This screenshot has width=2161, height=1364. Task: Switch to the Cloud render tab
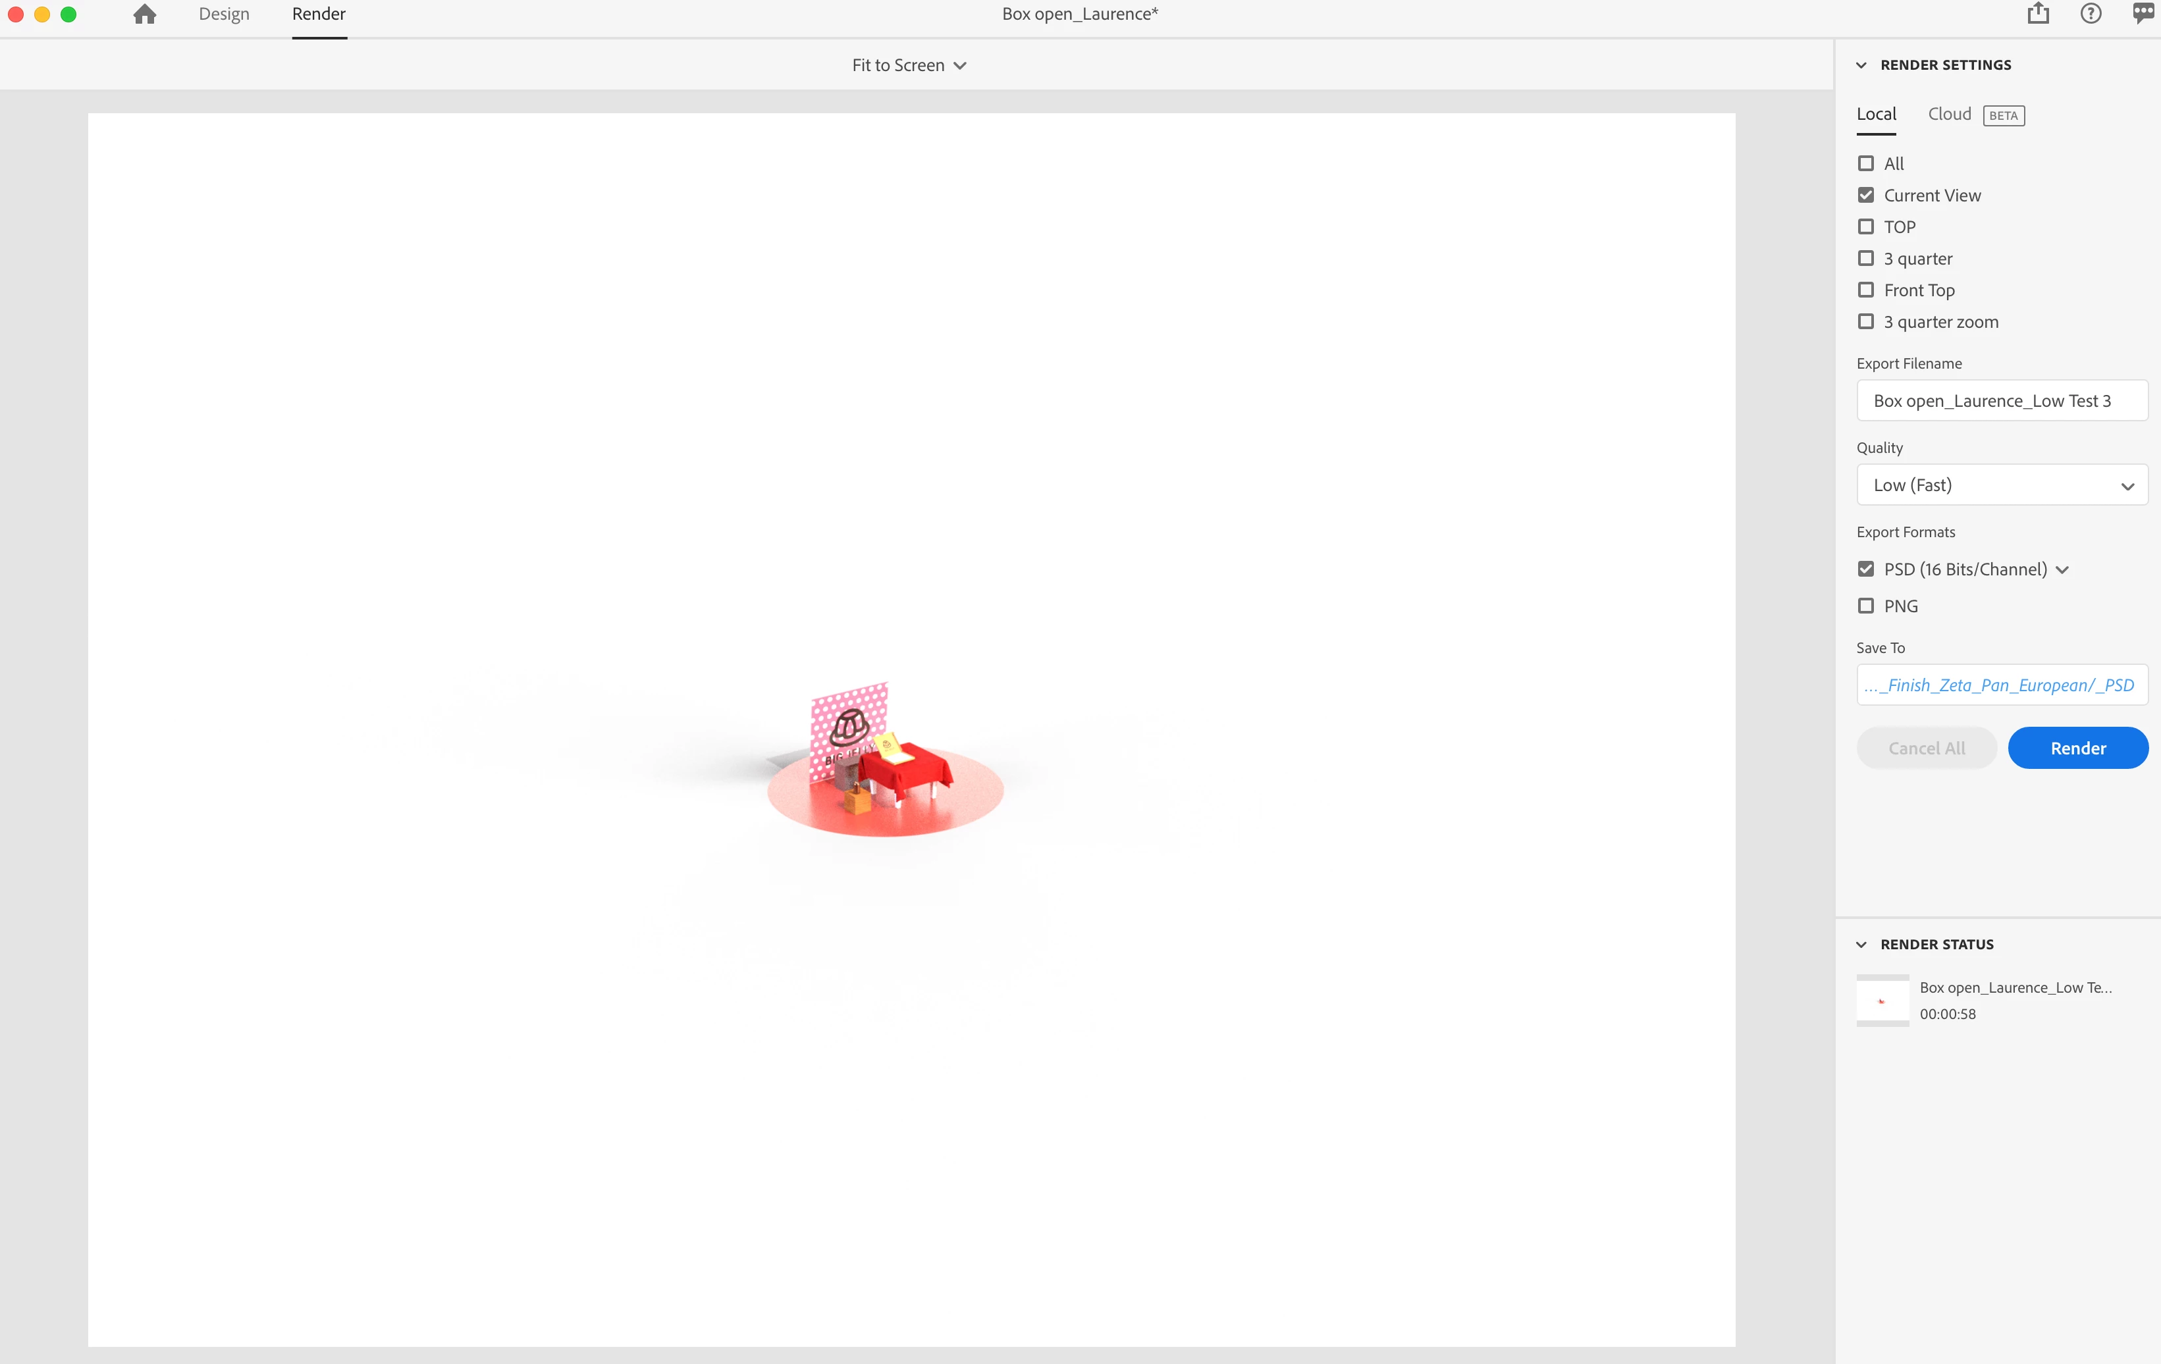click(x=1949, y=114)
